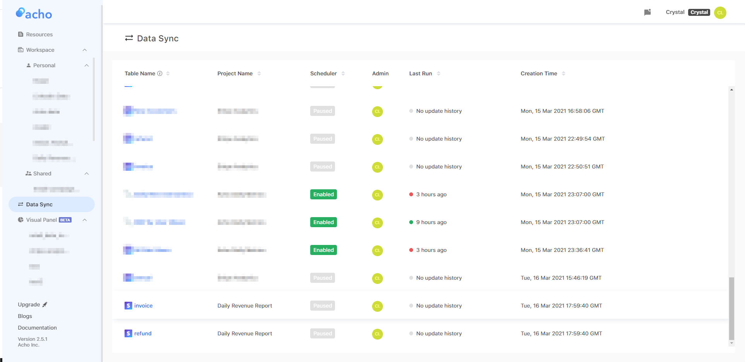Click the Crystal username in the header
This screenshot has height=362, width=745.
pos(675,12)
